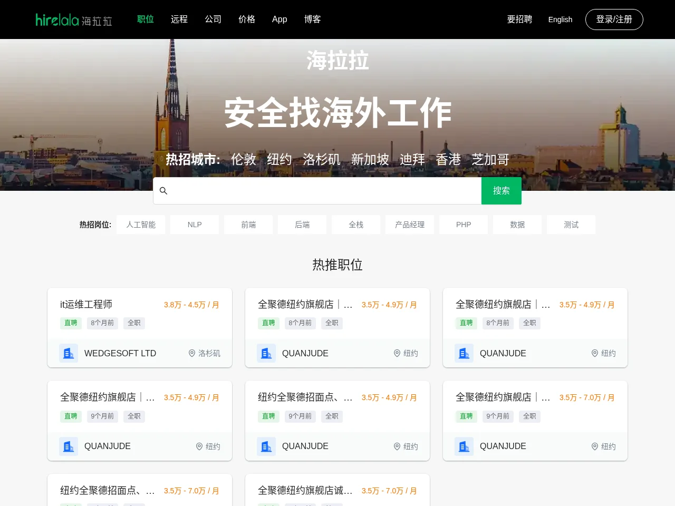Viewport: 675px width, 506px height.
Task: Go to the 公司 page
Action: (213, 19)
